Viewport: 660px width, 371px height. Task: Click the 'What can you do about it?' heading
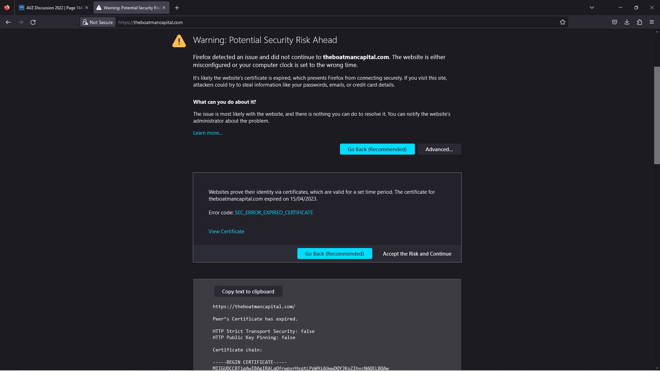click(224, 102)
